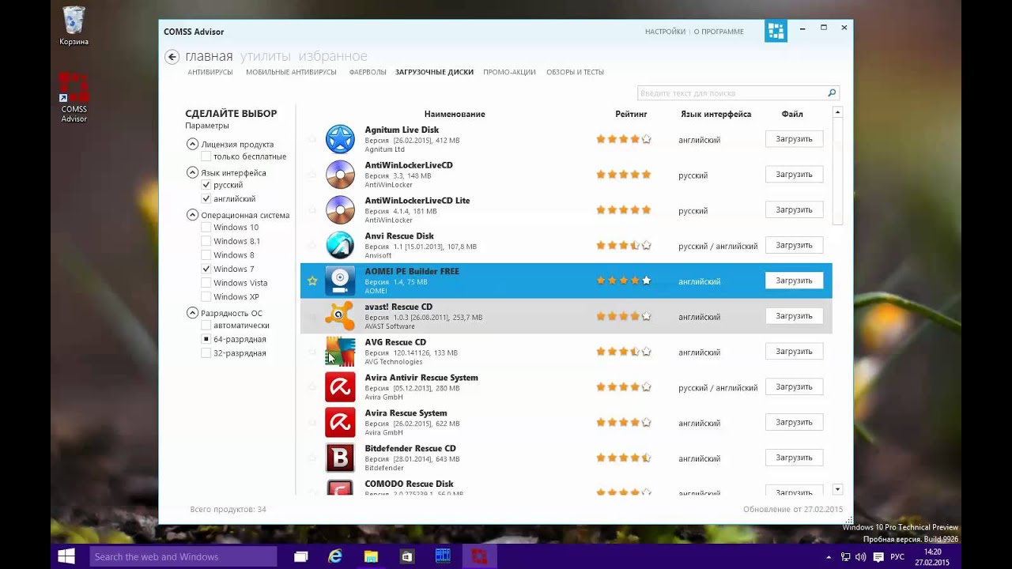1012x569 pixels.
Task: Uncheck the Windows 7 checkbox
Action: pos(206,269)
